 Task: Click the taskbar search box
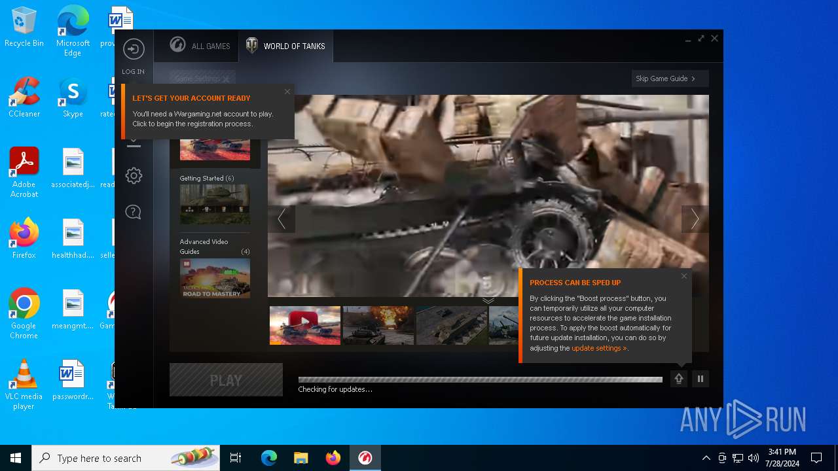pos(126,458)
